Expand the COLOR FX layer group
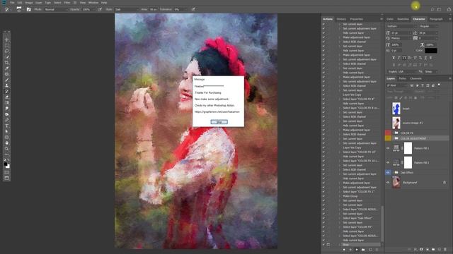This screenshot has width=453, height=254. (394, 133)
